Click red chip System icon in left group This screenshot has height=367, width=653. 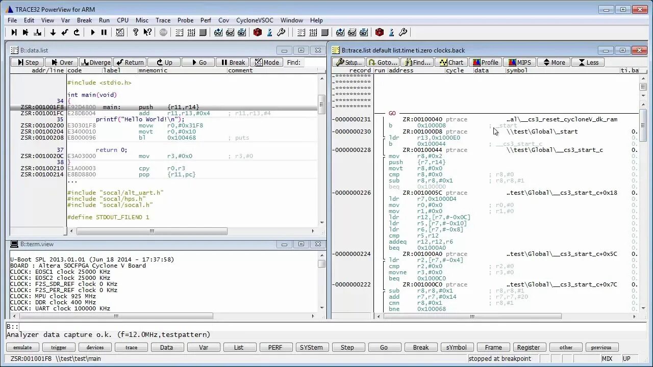click(258, 32)
